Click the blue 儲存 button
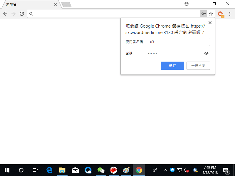Screen dimensions: 235x176 click(172, 66)
